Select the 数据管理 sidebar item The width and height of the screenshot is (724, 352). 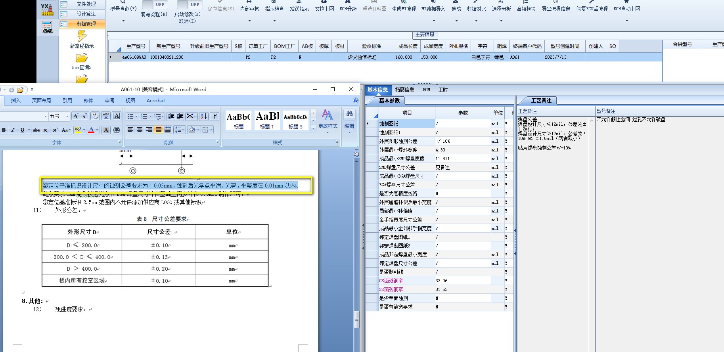[x=82, y=24]
